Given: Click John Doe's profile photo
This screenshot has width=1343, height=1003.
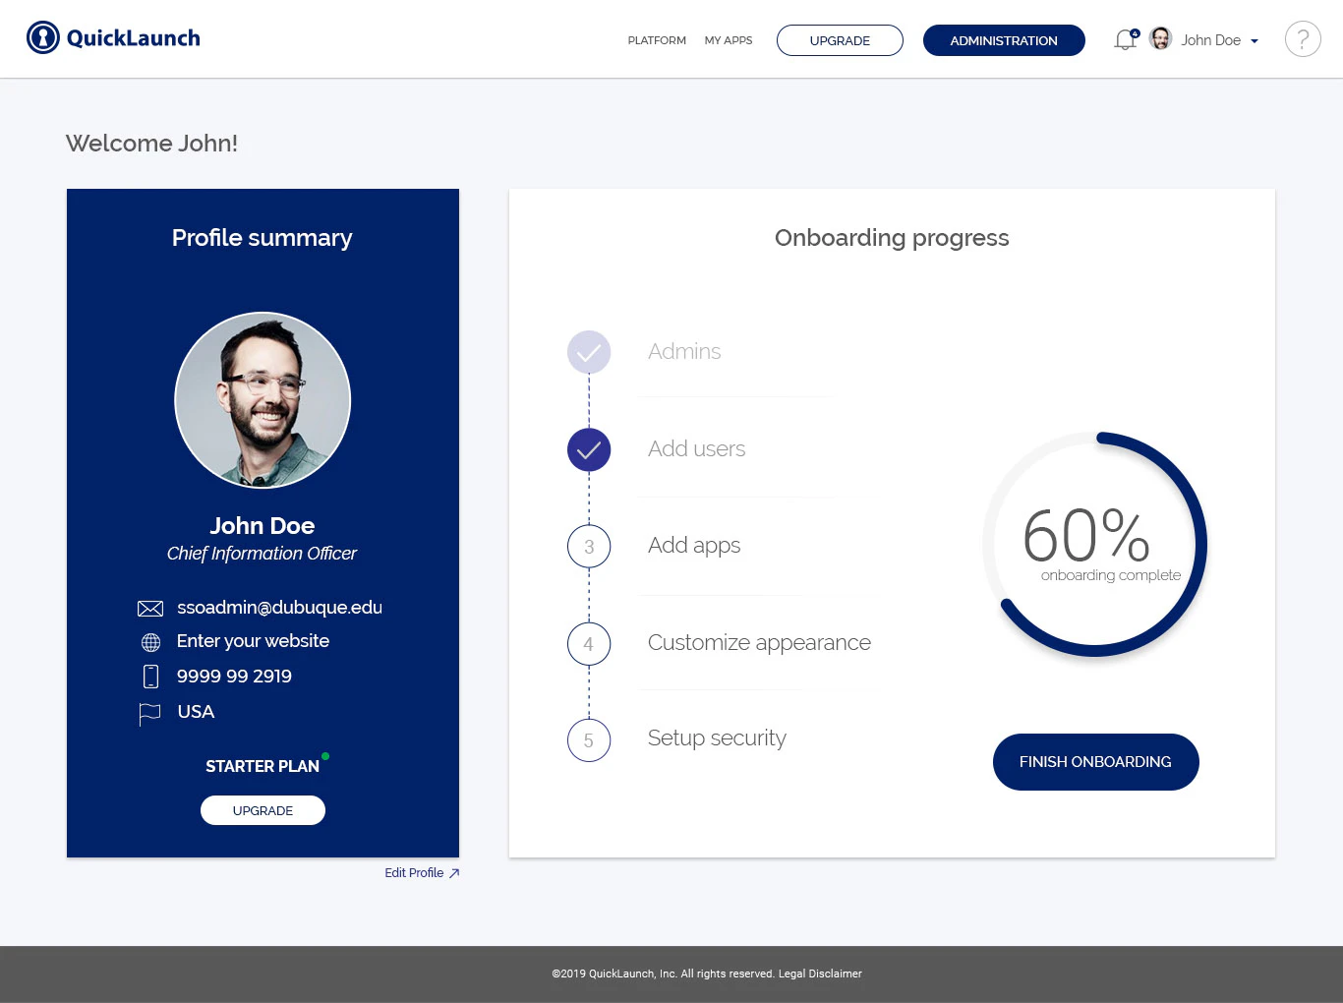Looking at the screenshot, I should coord(262,399).
